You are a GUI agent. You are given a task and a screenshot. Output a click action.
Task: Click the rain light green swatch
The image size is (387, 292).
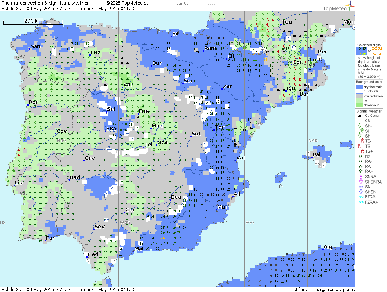point(360,100)
